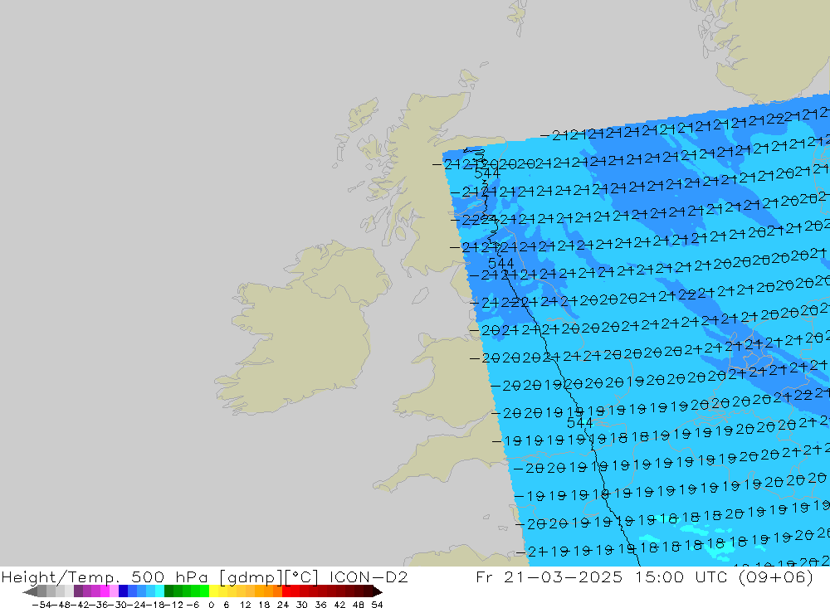Select the dark maroon right arrow of the color bar
The height and width of the screenshot is (608, 830).
(x=378, y=591)
